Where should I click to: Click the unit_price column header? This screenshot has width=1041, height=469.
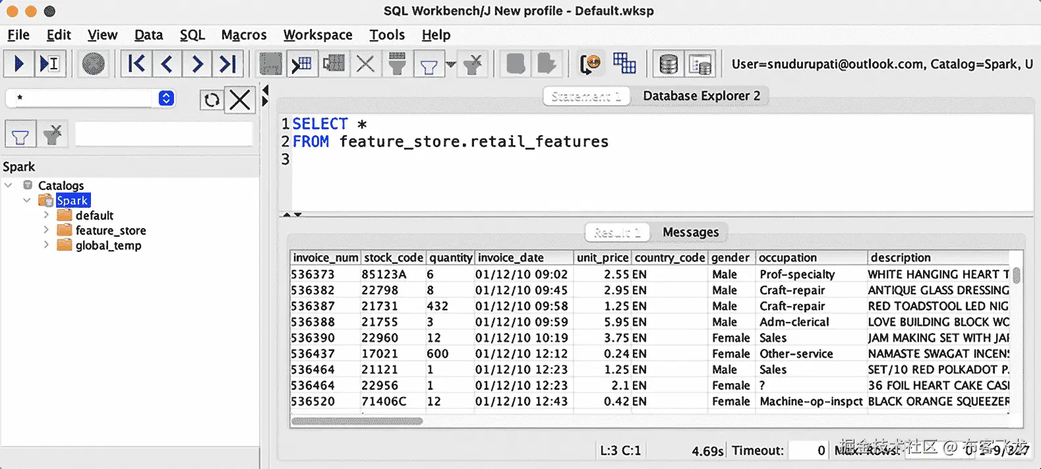602,258
